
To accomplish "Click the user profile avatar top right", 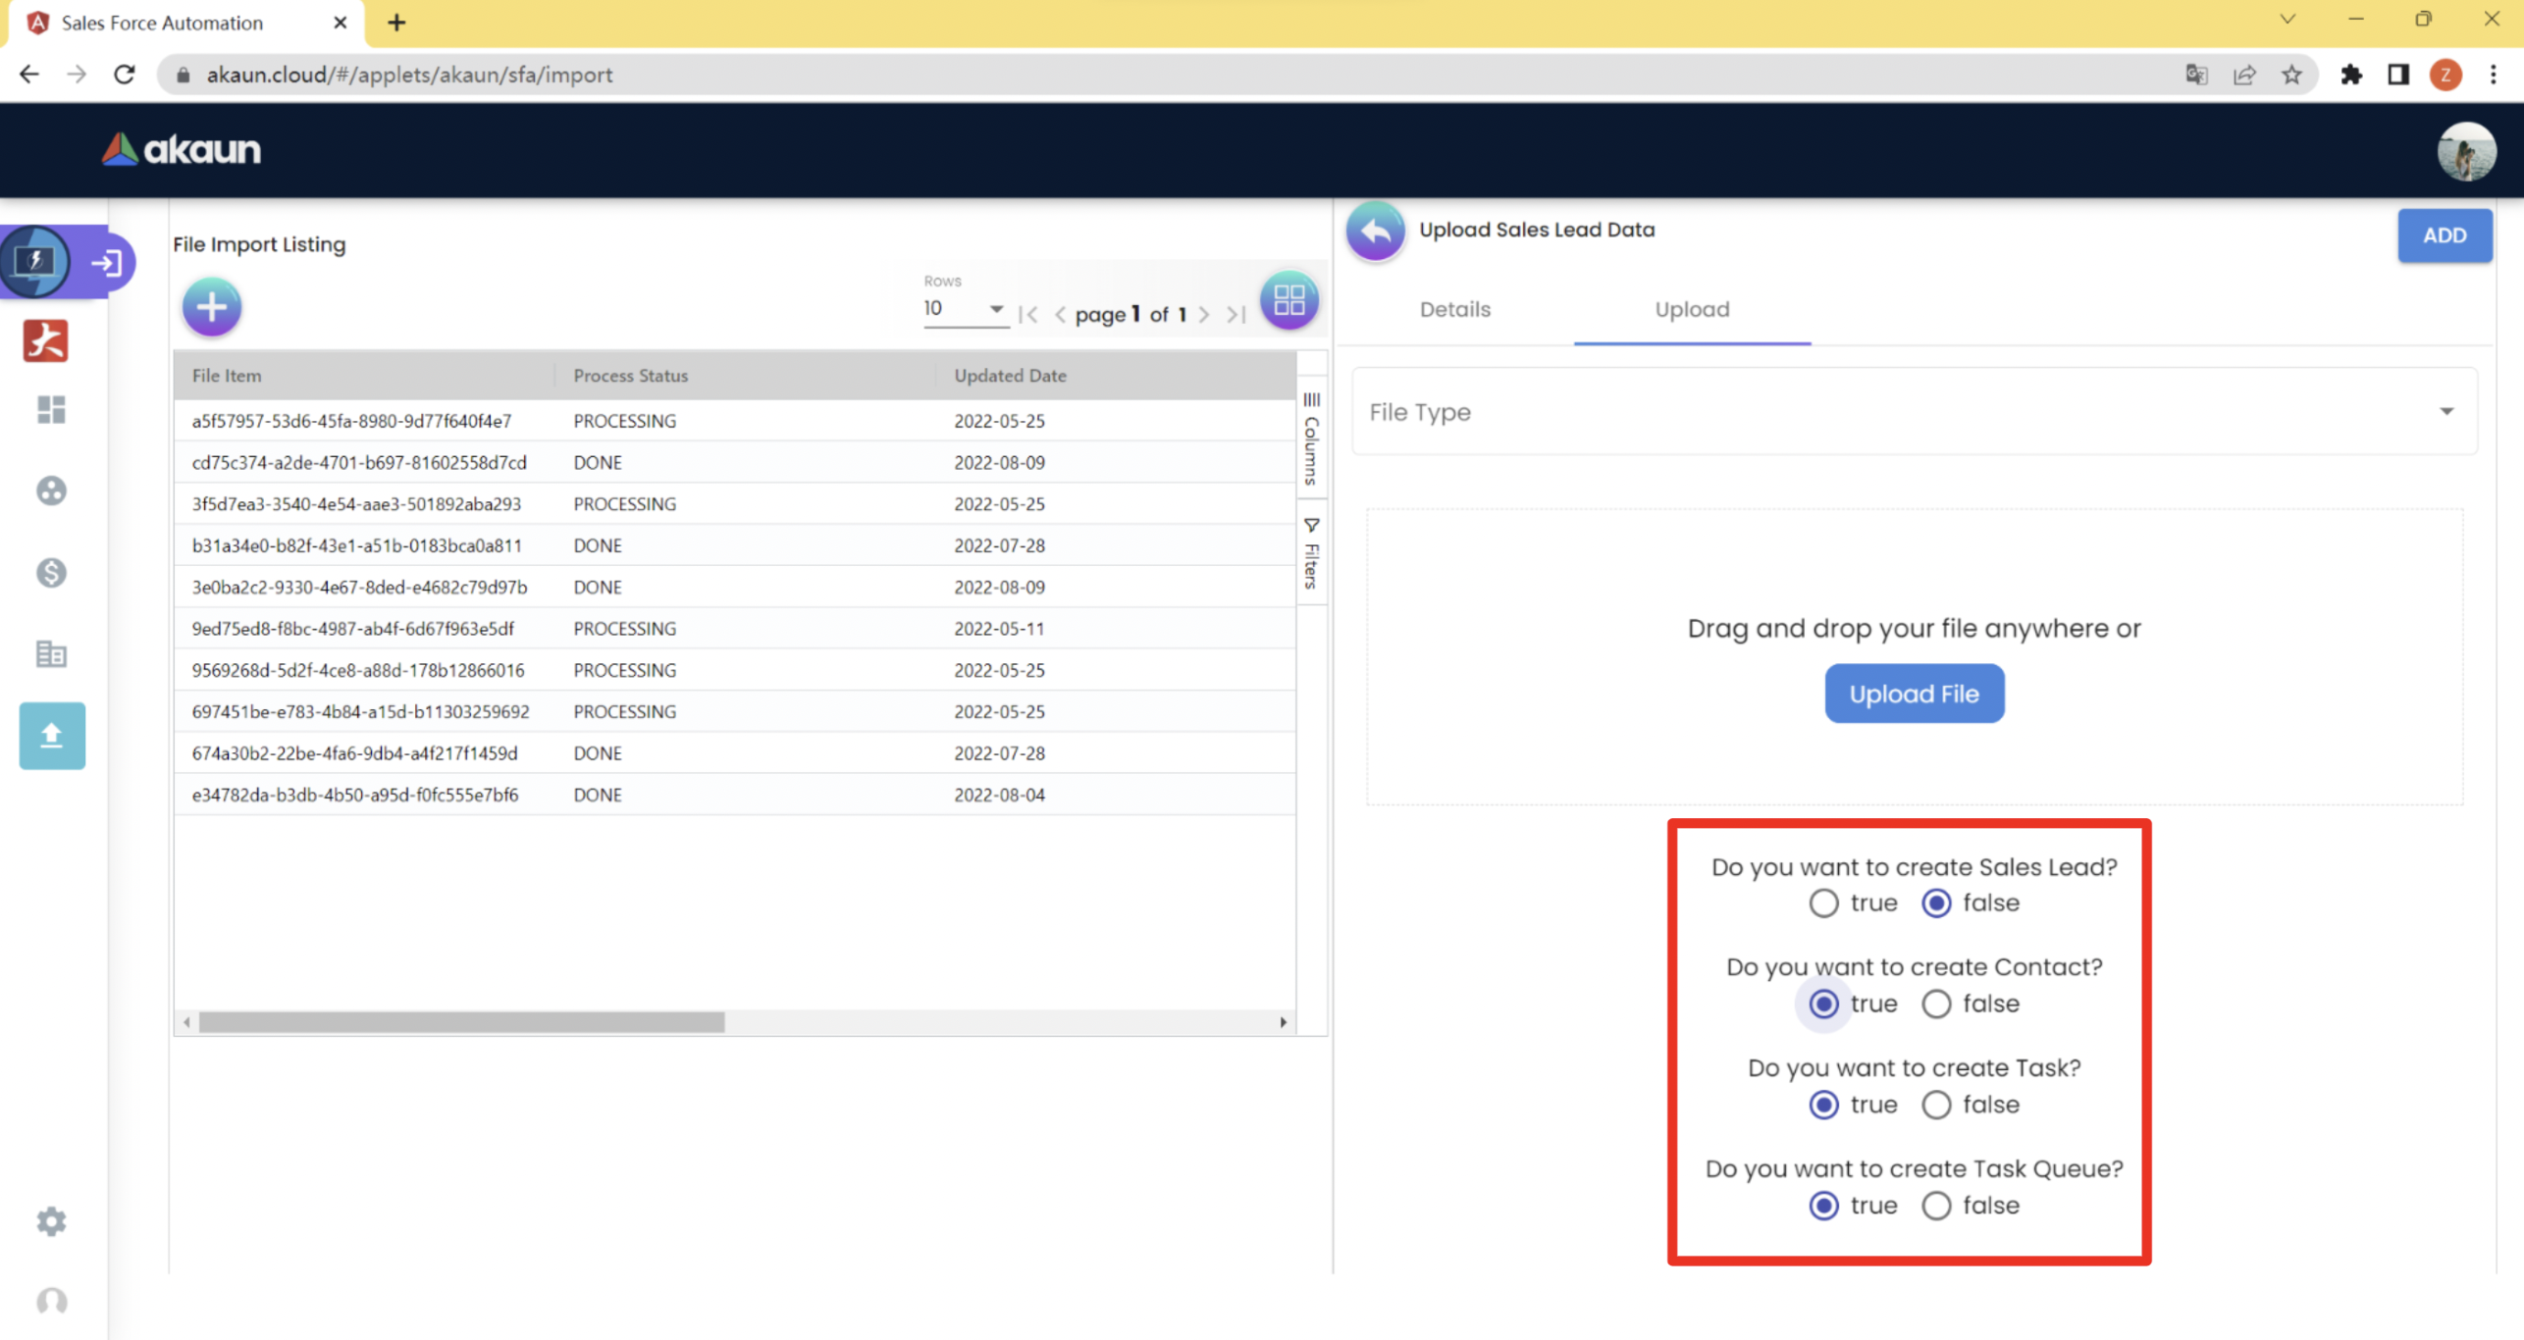I will click(2466, 152).
